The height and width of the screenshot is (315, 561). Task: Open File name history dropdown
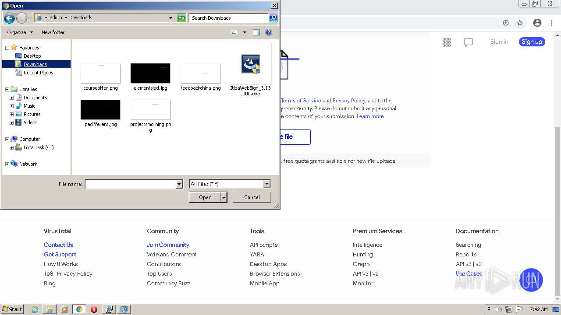[179, 184]
